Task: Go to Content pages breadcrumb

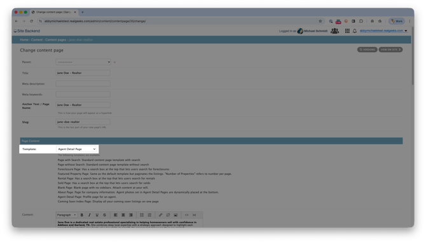Action: point(56,39)
